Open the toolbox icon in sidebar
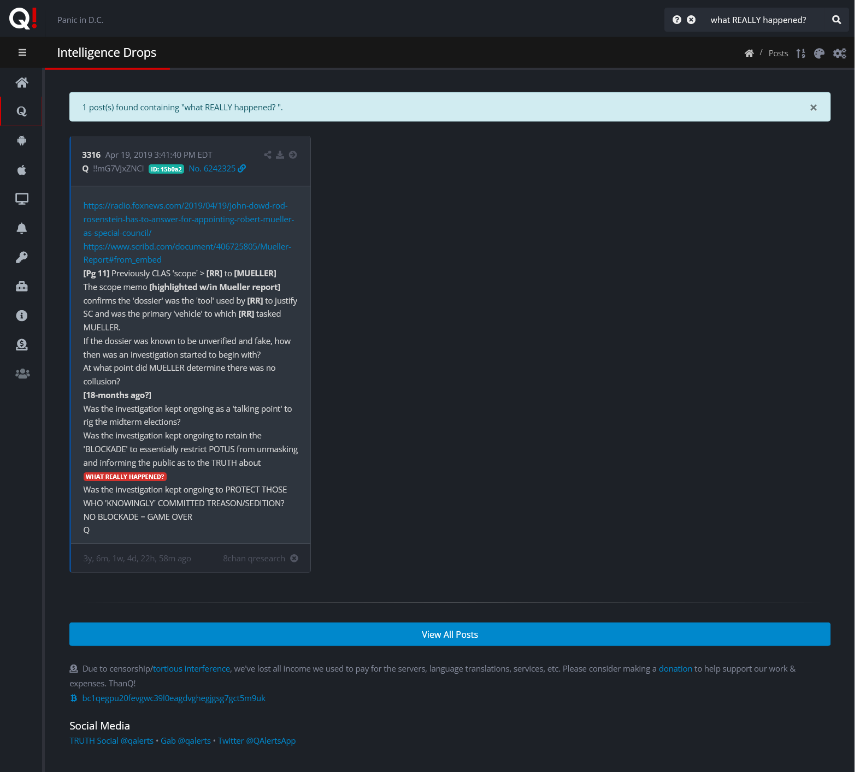Image resolution: width=860 pixels, height=777 pixels. click(22, 286)
